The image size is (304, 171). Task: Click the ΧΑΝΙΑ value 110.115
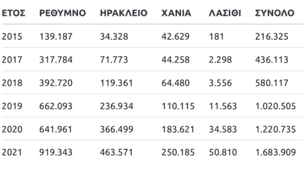pos(178,106)
